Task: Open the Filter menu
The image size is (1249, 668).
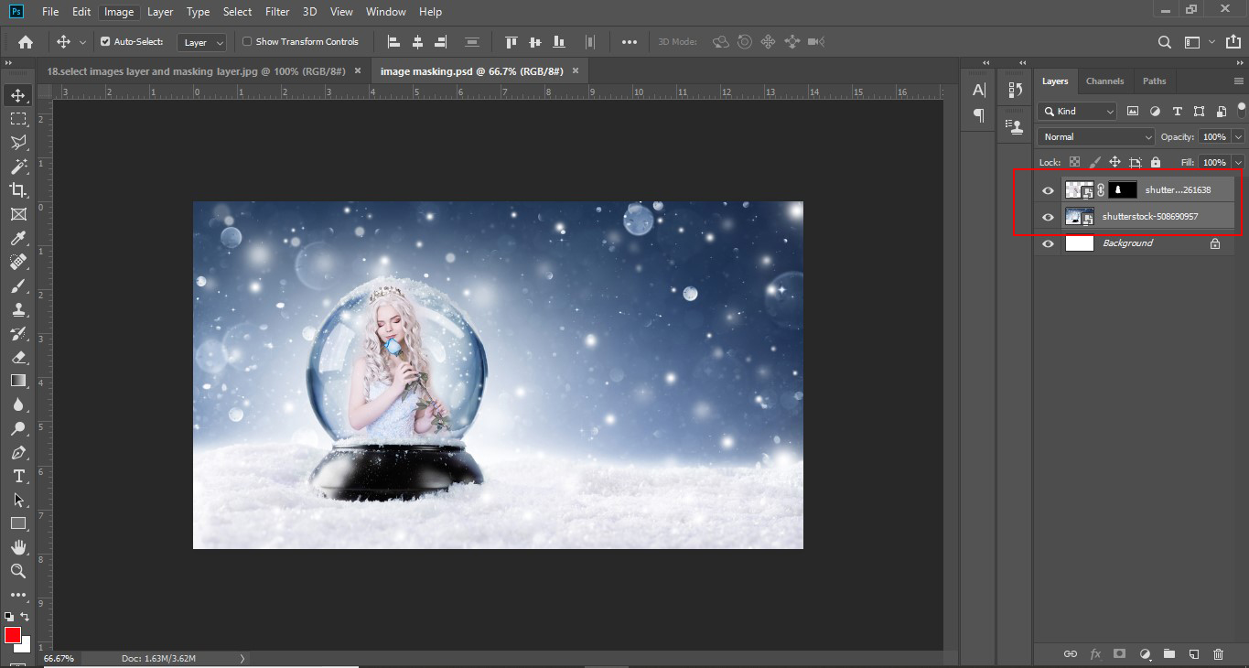Action: (x=276, y=12)
